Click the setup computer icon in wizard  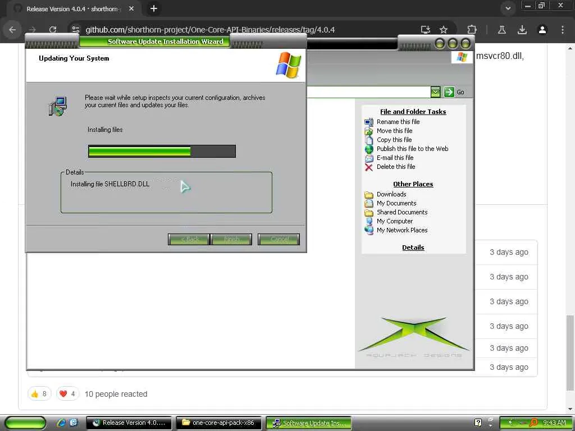tap(58, 106)
